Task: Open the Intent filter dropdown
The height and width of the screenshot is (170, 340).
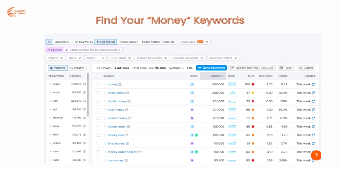Action: click(x=96, y=58)
